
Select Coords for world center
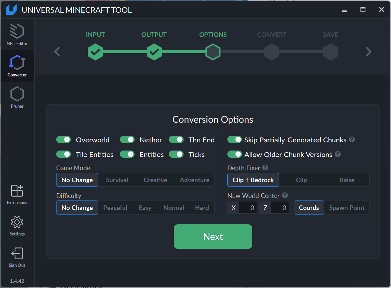309,207
